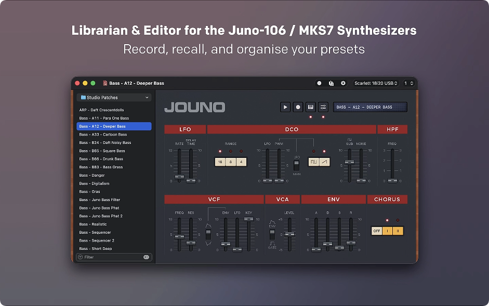
Task: Open settings using the gear icon
Action: (x=342, y=83)
